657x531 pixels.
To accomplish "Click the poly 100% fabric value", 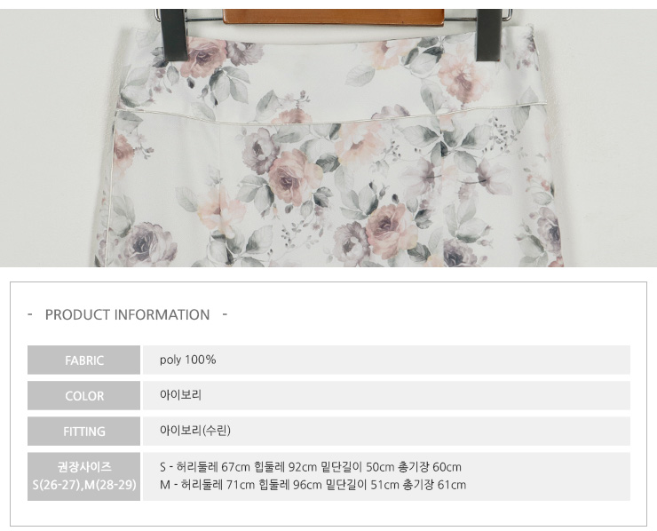I will 187,360.
